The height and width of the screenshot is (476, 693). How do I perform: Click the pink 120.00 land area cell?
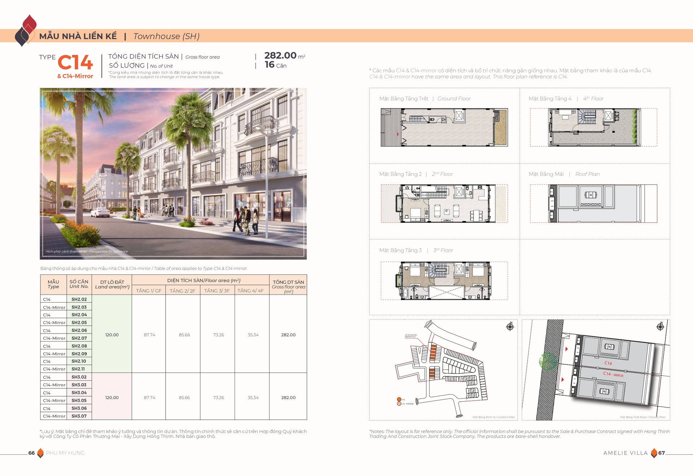click(112, 397)
